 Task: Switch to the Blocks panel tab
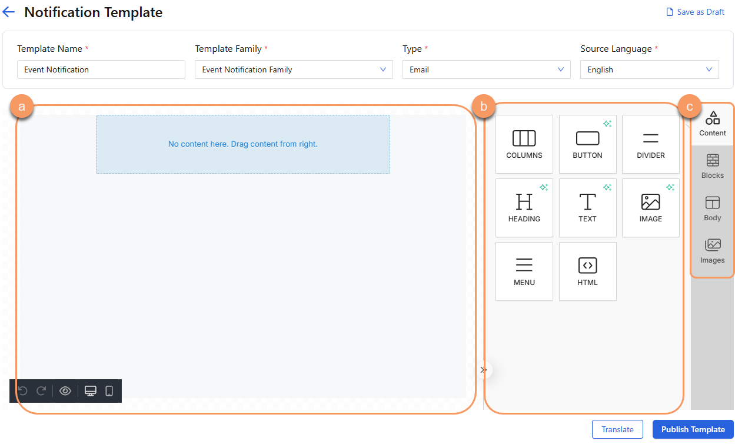712,165
